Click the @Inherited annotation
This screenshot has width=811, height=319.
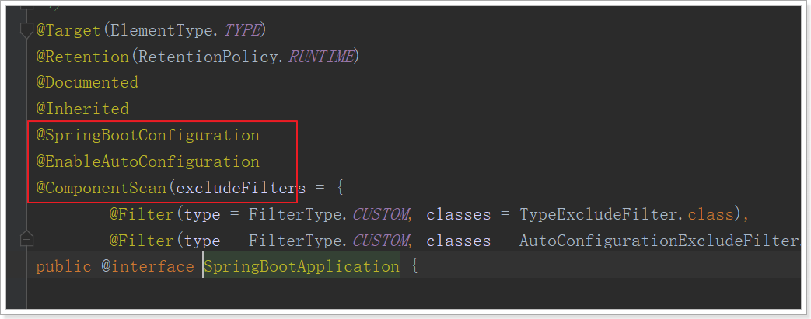pyautogui.click(x=82, y=109)
